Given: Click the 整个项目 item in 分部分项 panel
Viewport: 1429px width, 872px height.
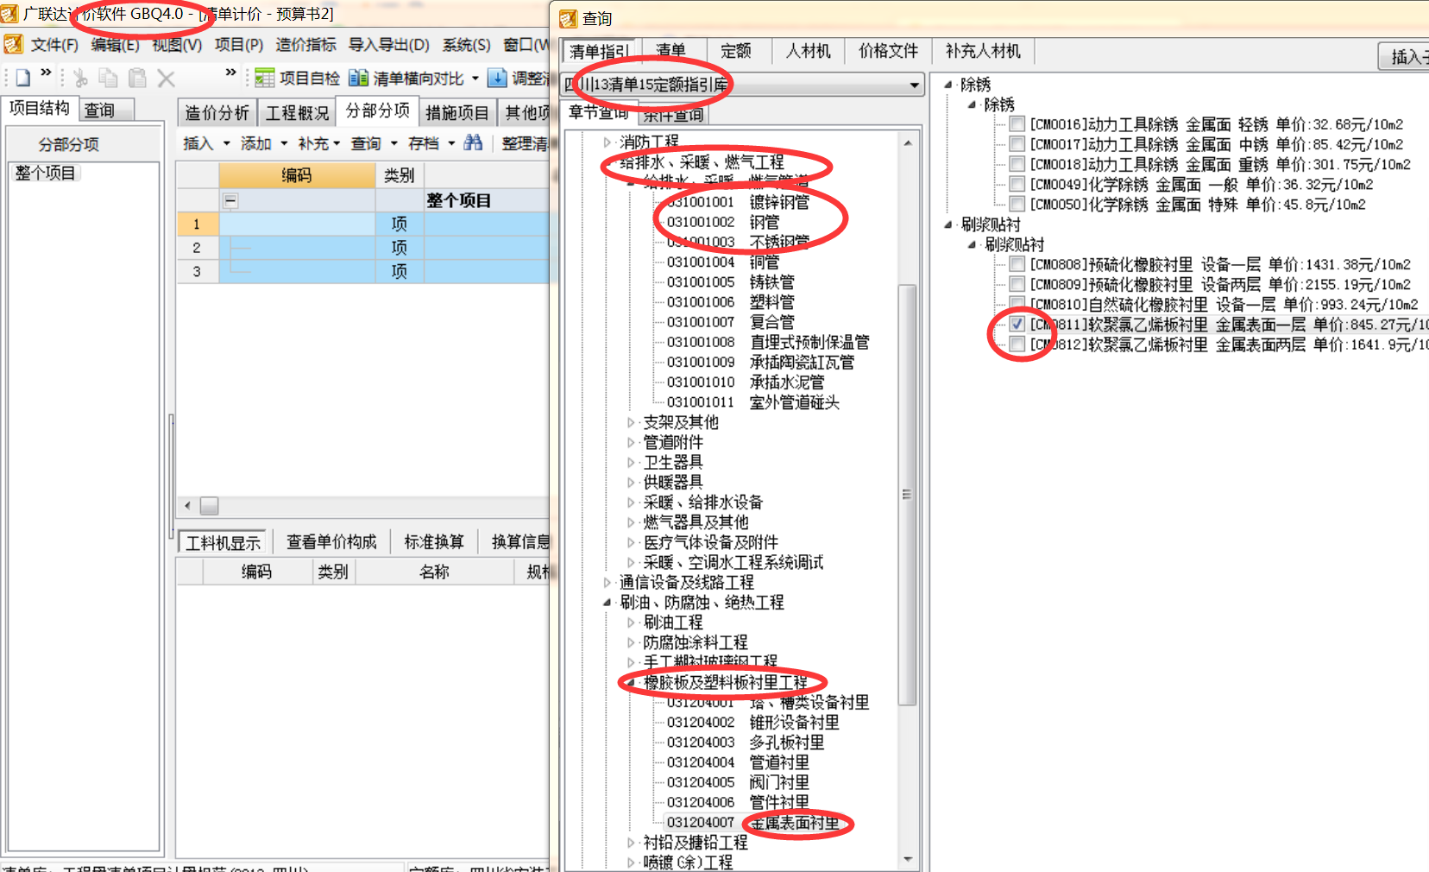Looking at the screenshot, I should point(45,173).
